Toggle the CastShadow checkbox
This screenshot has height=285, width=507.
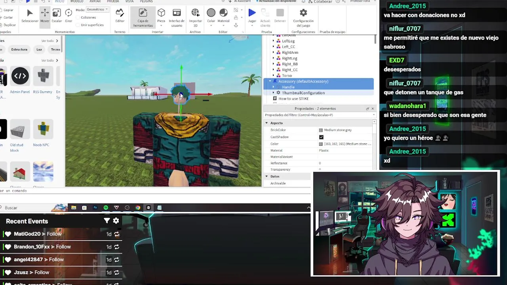pos(321,137)
